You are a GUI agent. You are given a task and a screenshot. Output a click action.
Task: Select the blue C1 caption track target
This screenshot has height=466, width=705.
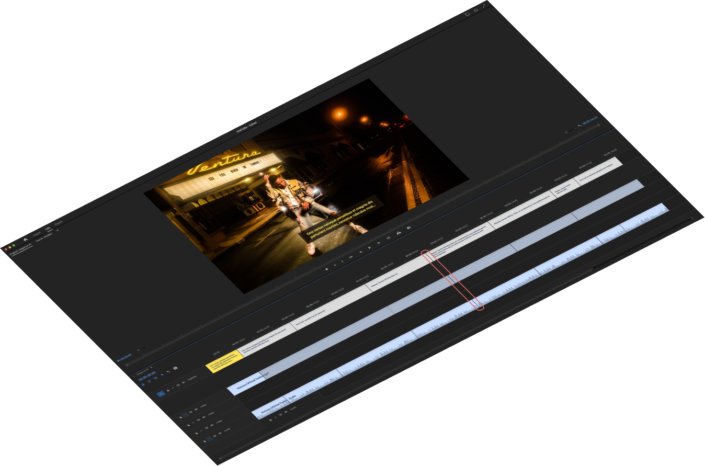point(161,394)
